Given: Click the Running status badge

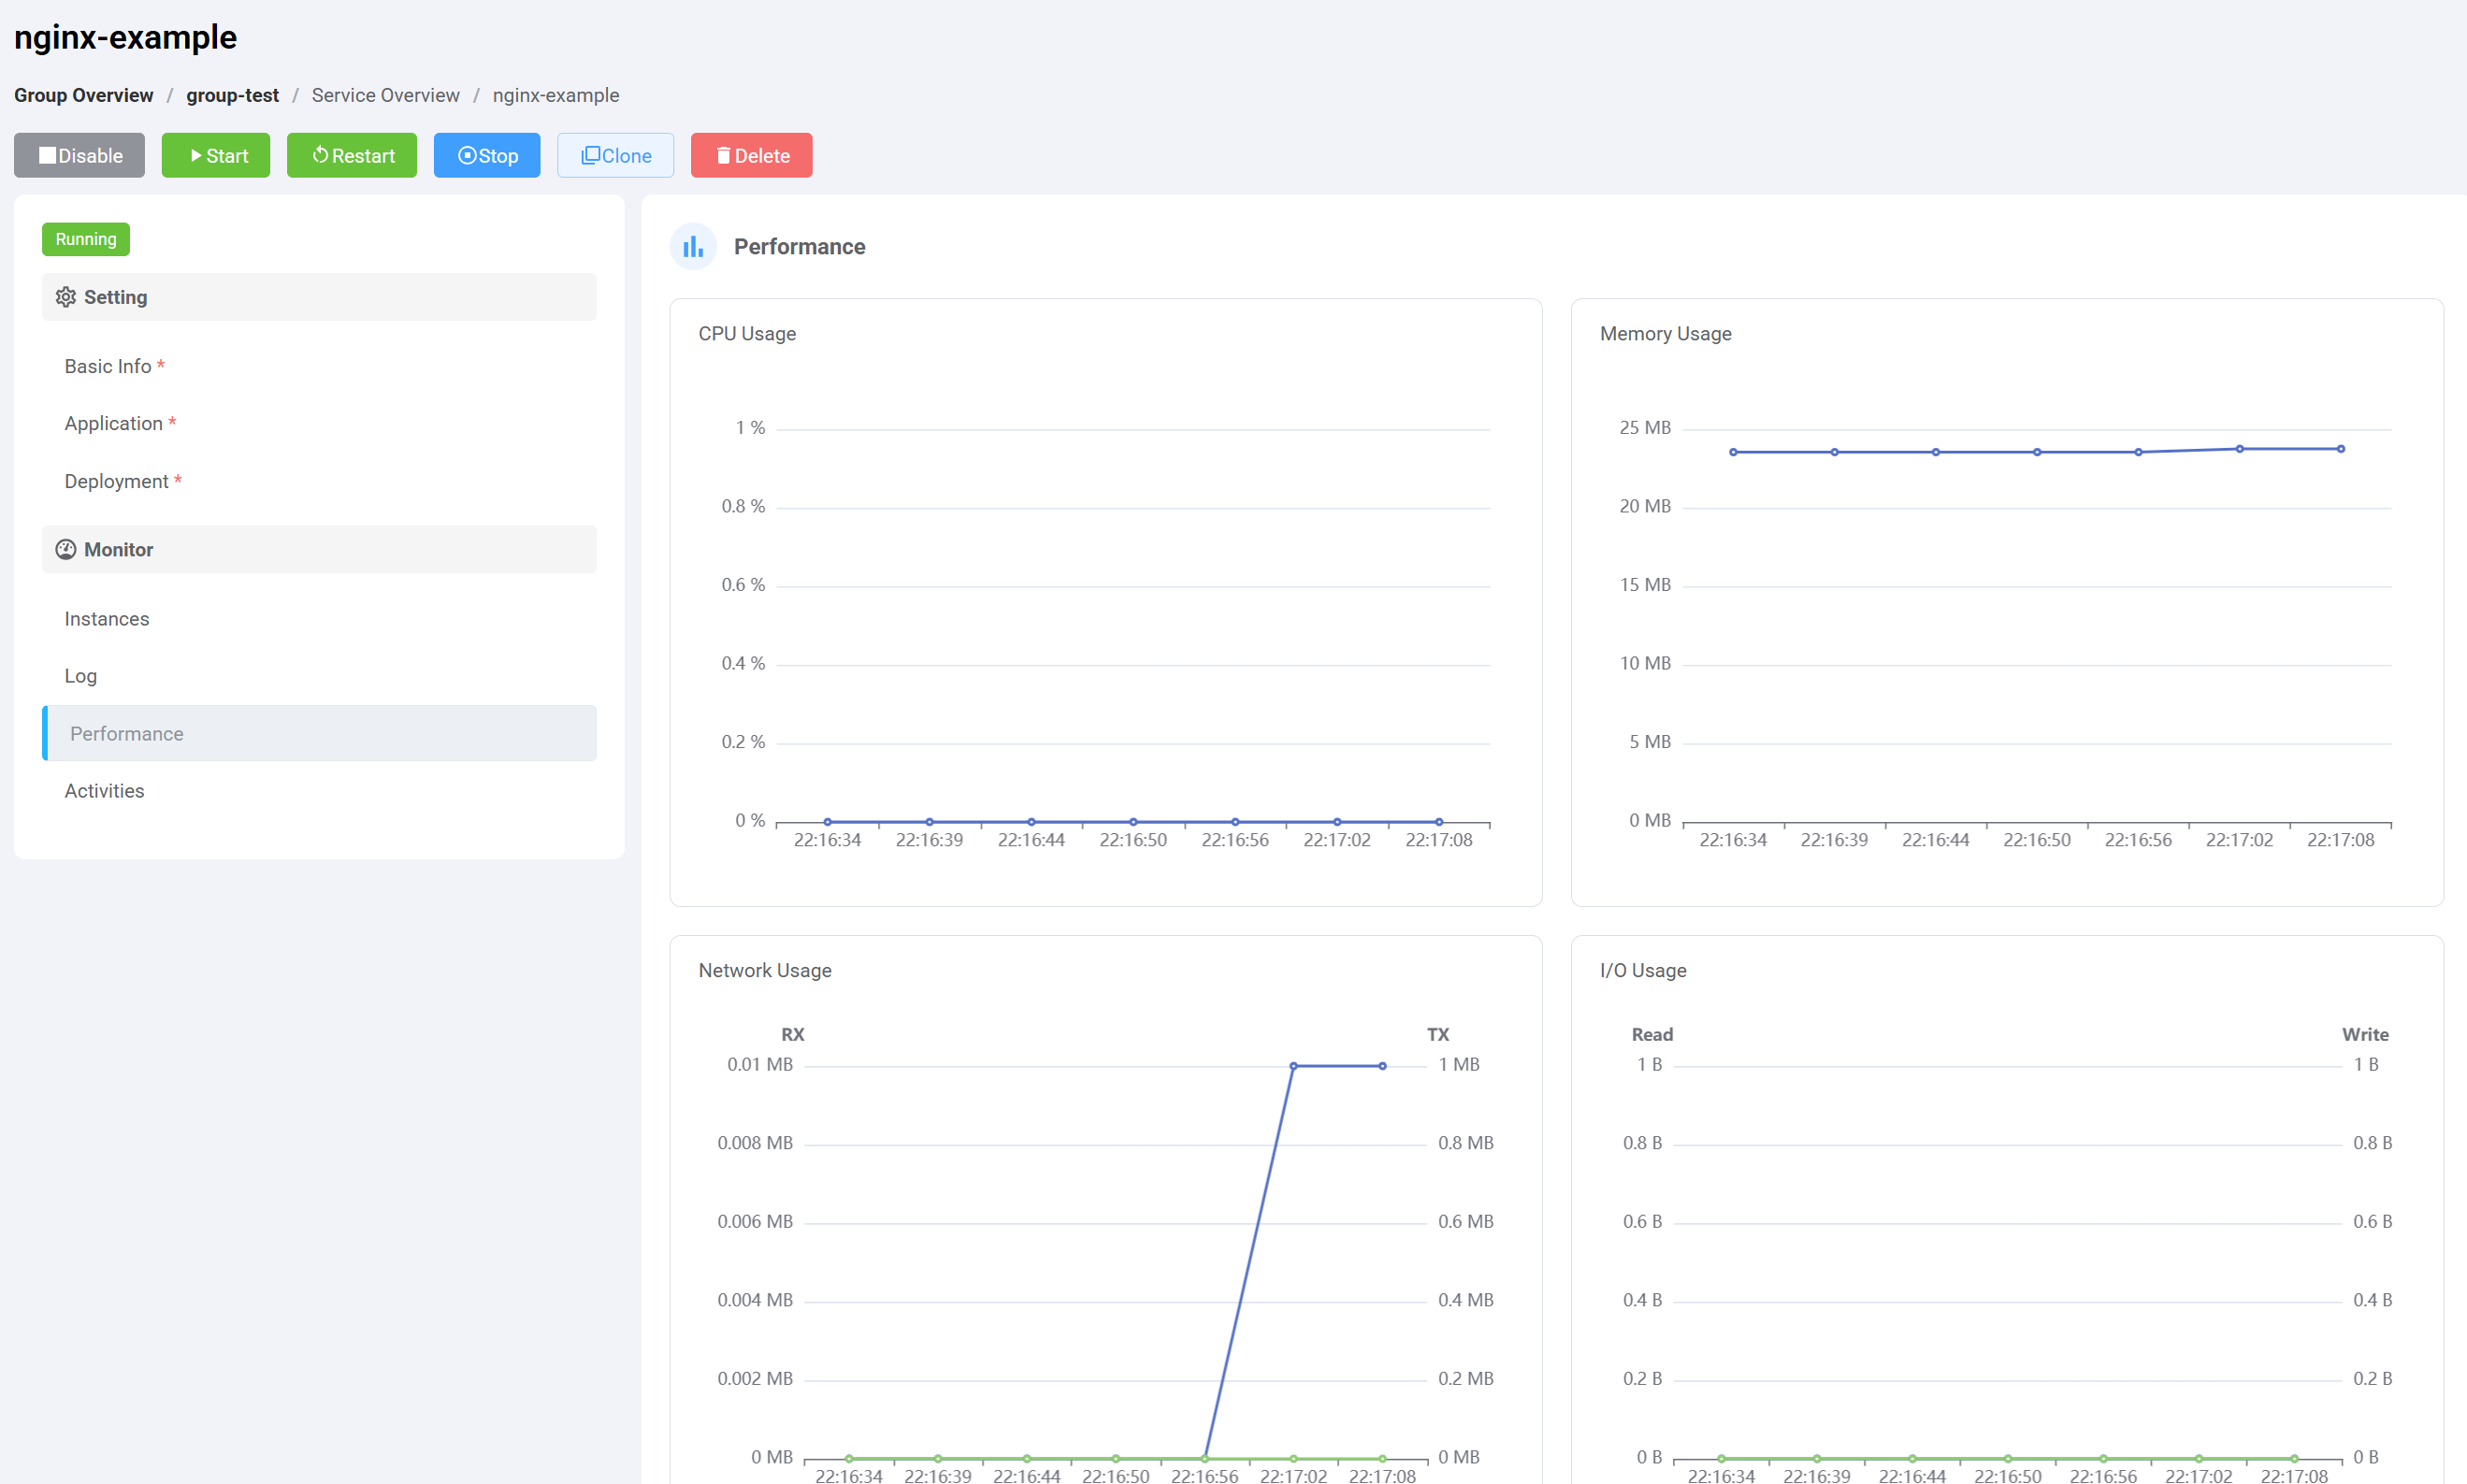Looking at the screenshot, I should (x=86, y=239).
